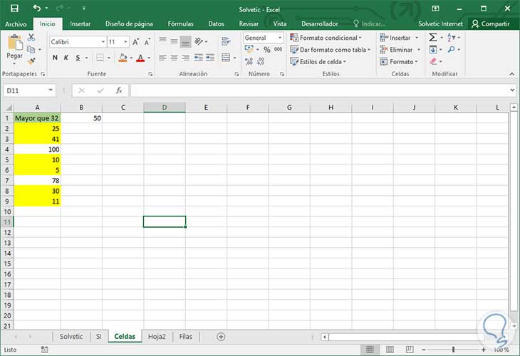The image size is (520, 356).
Task: Switch to the Hoja2 sheet tab
Action: click(x=157, y=337)
